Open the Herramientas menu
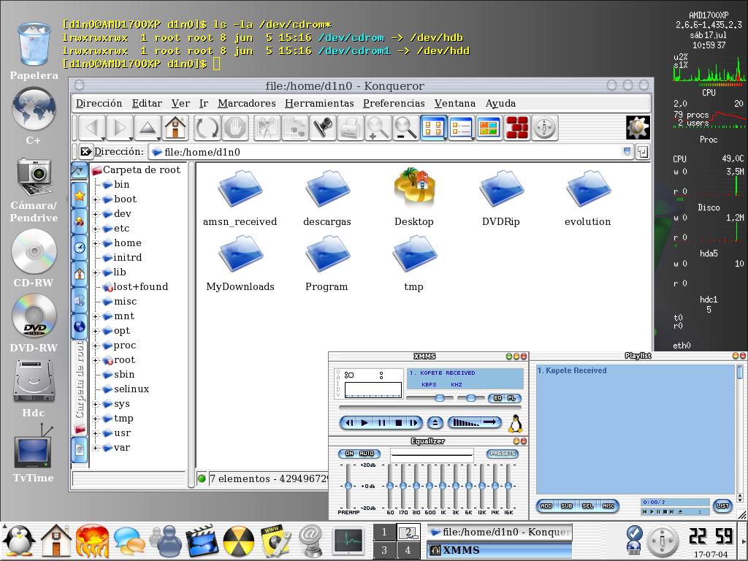Image resolution: width=748 pixels, height=561 pixels. pos(319,104)
